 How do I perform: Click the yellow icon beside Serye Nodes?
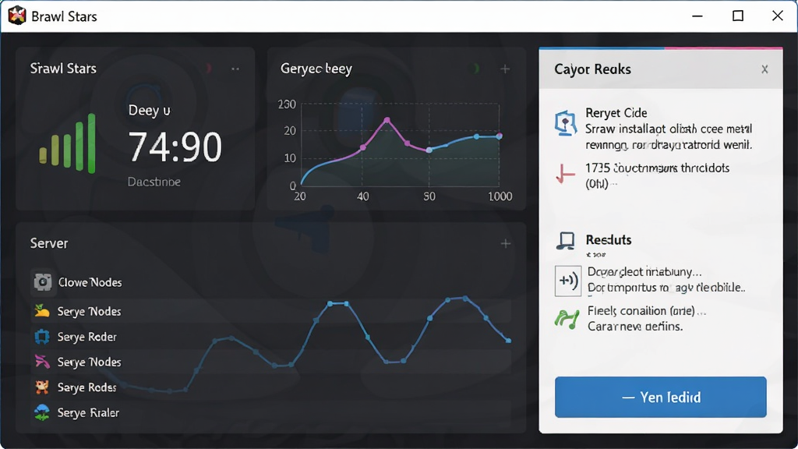(x=42, y=310)
